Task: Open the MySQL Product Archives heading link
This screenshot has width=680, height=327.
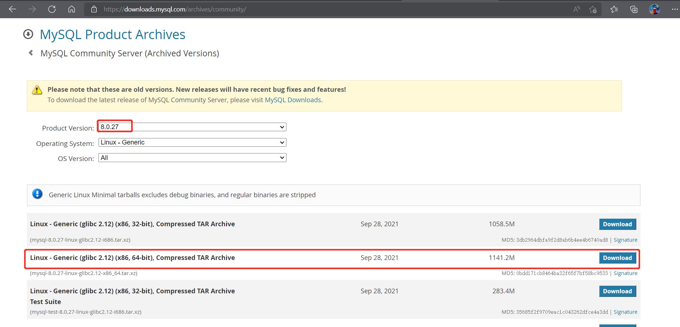Action: (112, 34)
